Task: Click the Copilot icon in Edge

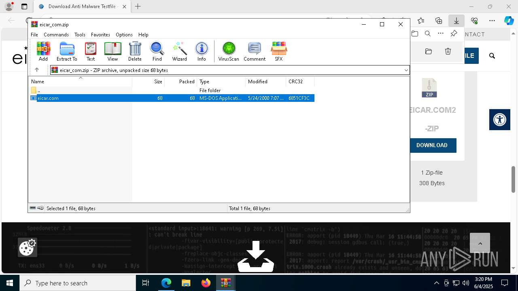Action: [509, 21]
